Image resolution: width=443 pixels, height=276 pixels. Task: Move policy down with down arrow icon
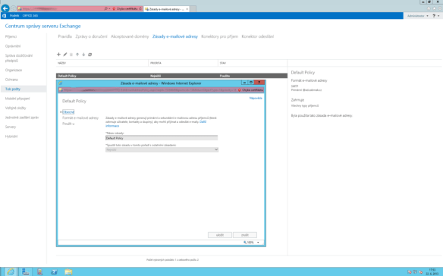(x=83, y=55)
